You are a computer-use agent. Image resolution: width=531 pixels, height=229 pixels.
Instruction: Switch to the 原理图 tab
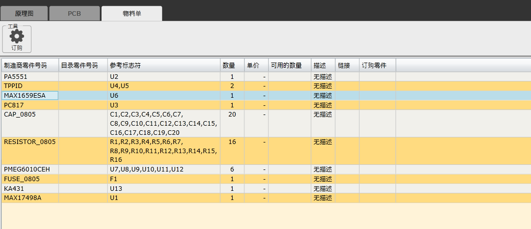click(x=24, y=14)
